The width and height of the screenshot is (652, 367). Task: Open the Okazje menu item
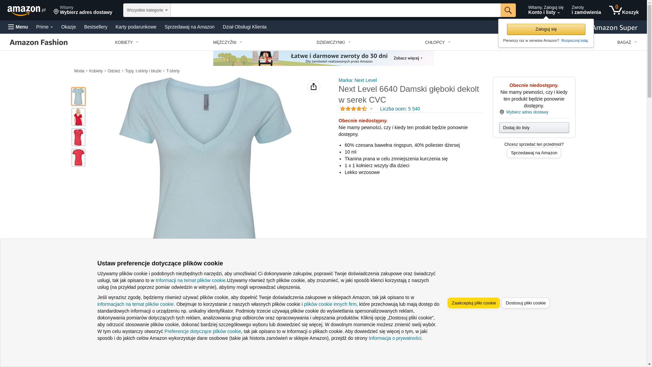point(69,27)
